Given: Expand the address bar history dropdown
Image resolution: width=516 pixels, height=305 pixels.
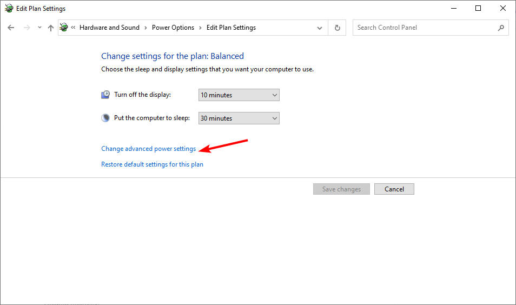Looking at the screenshot, I should pyautogui.click(x=320, y=28).
